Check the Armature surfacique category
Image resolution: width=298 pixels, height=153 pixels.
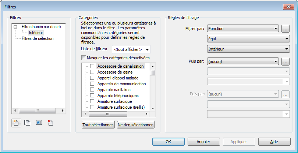tap(92, 101)
